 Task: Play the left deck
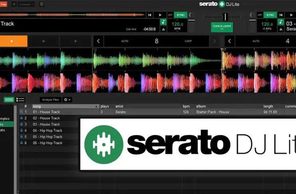160,15
